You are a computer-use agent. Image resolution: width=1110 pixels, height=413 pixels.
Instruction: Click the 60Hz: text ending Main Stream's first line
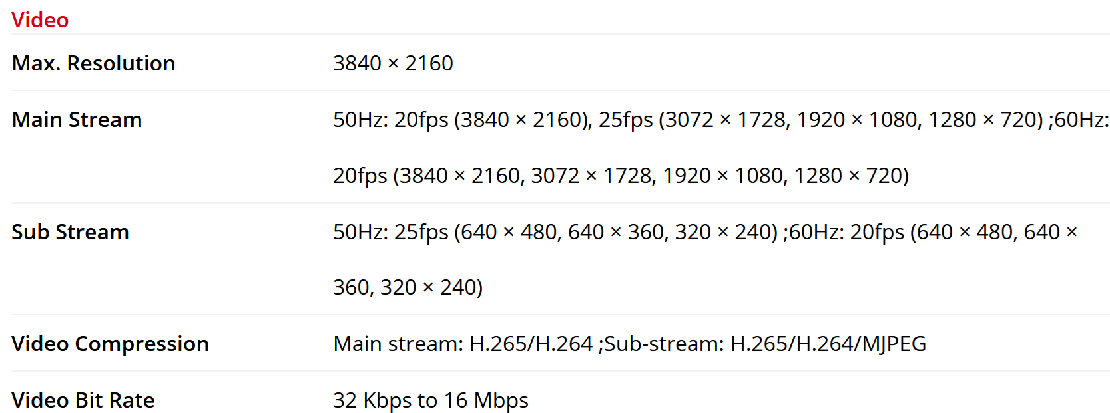(1081, 120)
